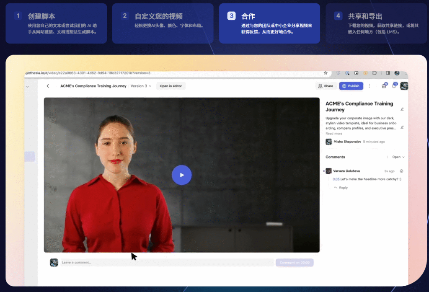
Task: Select step 1 创建脚本 tab
Action: [56, 23]
